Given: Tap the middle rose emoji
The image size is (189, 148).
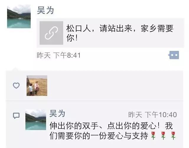Looking at the screenshot, I should coord(163,136).
